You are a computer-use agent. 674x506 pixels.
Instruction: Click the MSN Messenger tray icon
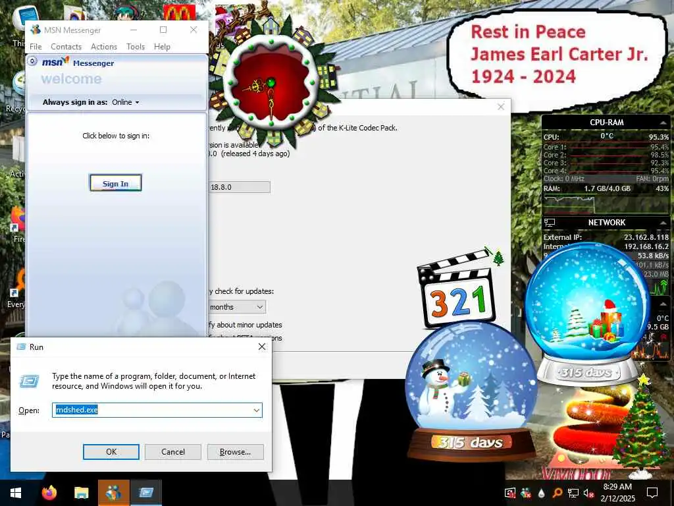pos(526,493)
